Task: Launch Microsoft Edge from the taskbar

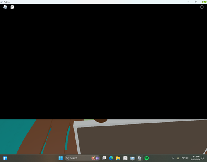Action: [111, 158]
